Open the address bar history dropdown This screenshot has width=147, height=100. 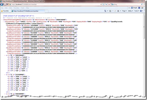click(101, 4)
